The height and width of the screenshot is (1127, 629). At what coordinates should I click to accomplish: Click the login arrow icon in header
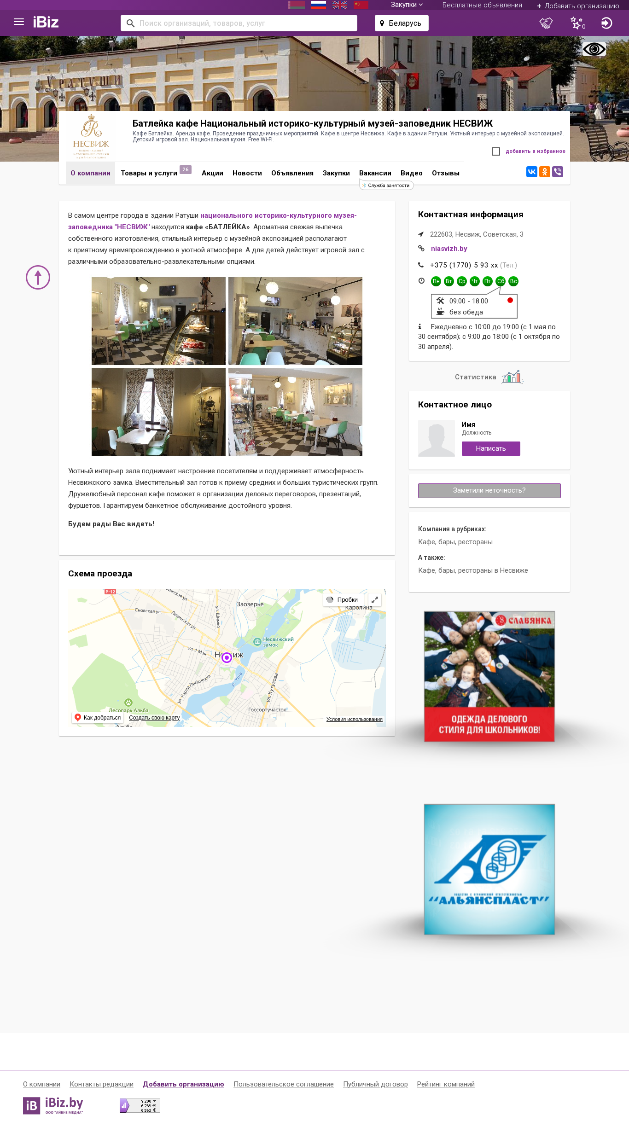click(x=606, y=23)
